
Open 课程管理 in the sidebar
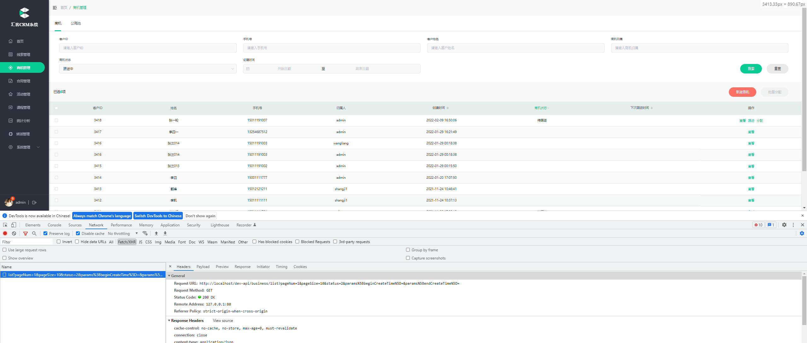pyautogui.click(x=23, y=108)
